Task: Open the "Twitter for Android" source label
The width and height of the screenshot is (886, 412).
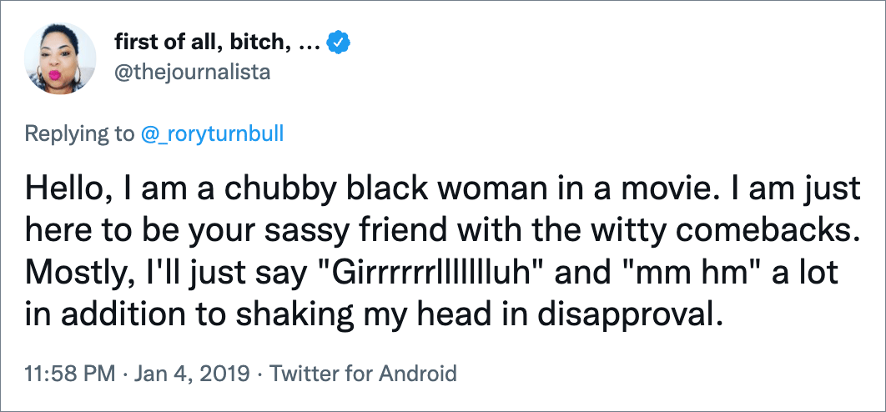Action: click(362, 374)
